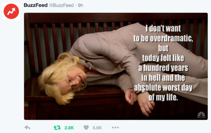
Task: Click the white trending arrow in the BuzzFeed logo
Action: (x=11, y=11)
